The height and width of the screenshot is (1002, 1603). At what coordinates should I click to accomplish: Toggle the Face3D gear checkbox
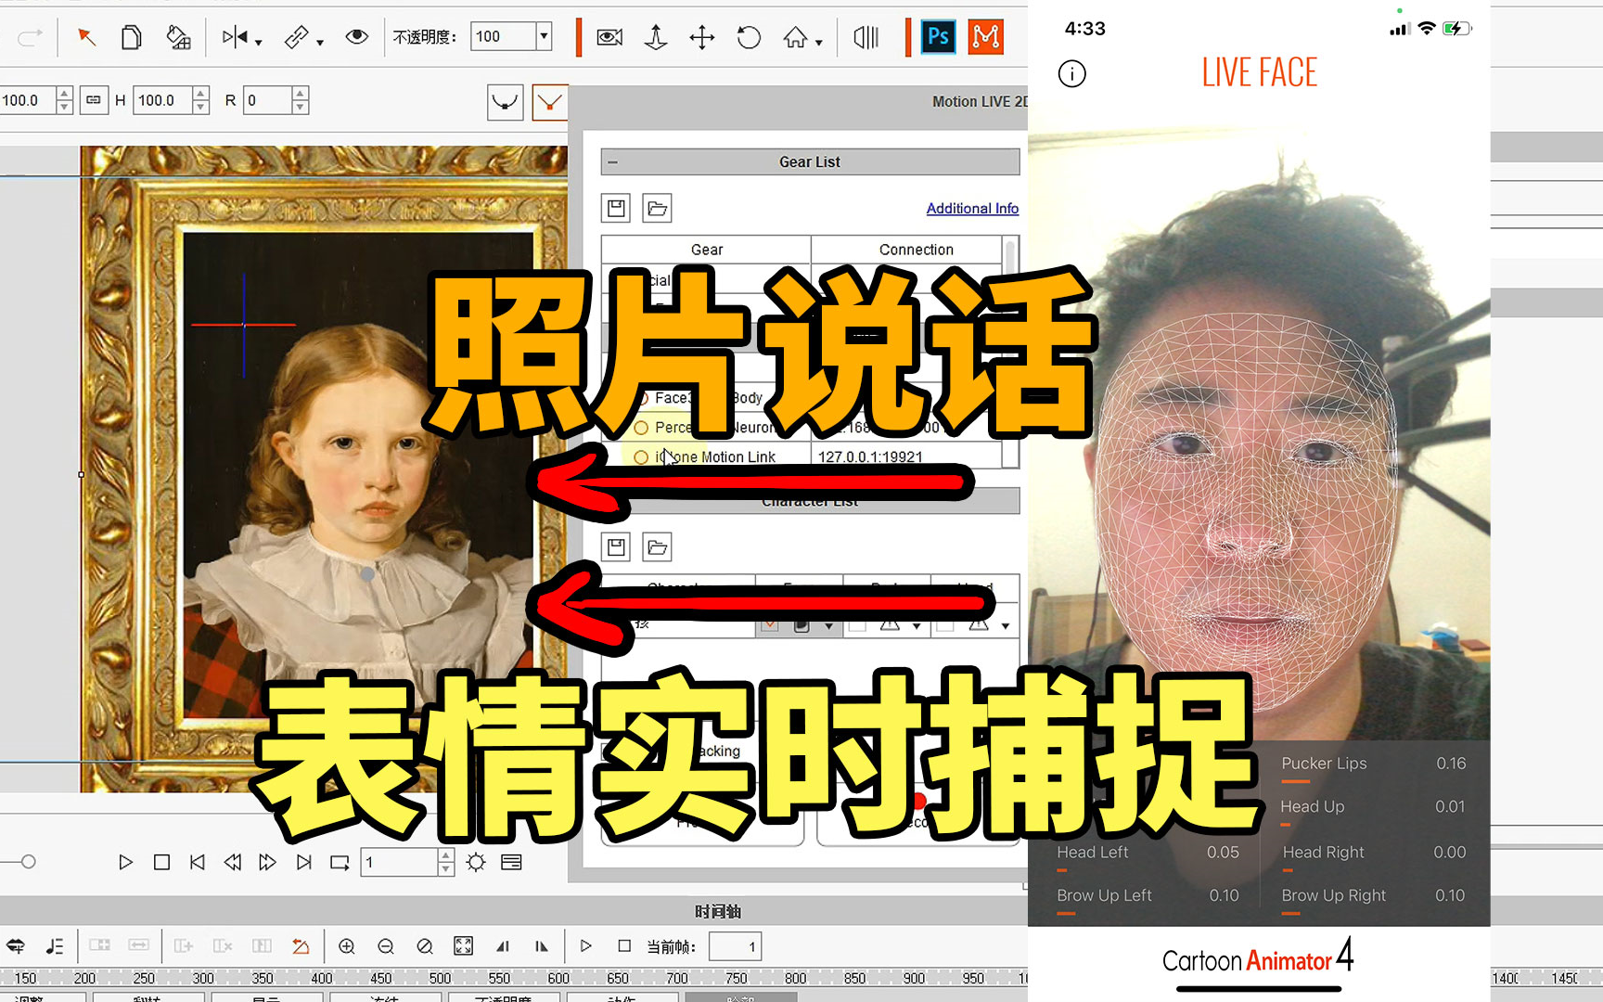pyautogui.click(x=640, y=397)
